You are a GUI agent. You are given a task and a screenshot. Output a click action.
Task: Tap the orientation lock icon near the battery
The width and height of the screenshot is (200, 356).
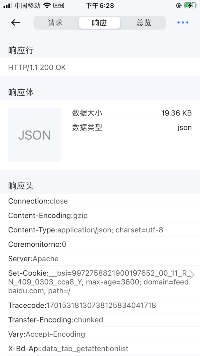coord(178,5)
